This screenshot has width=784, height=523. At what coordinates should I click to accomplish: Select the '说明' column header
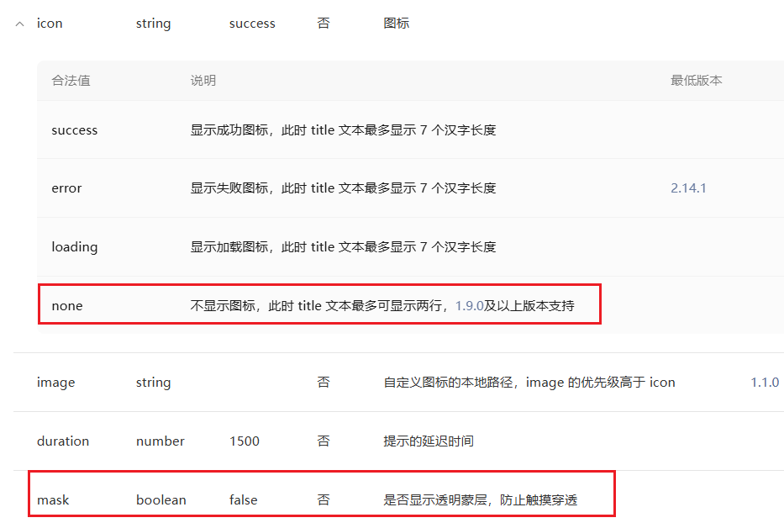coord(203,81)
